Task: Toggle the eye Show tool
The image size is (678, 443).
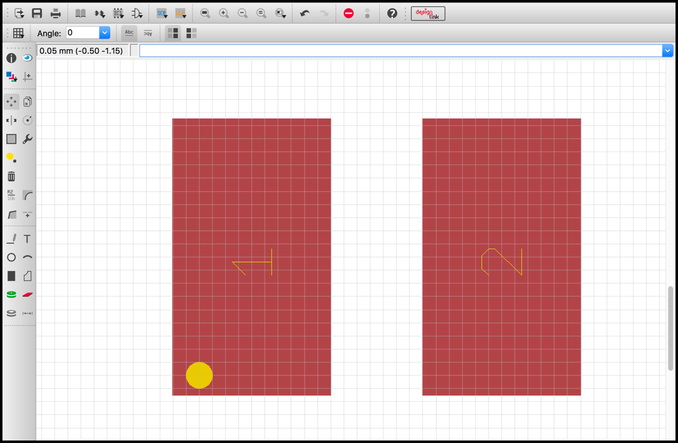Action: pyautogui.click(x=27, y=58)
